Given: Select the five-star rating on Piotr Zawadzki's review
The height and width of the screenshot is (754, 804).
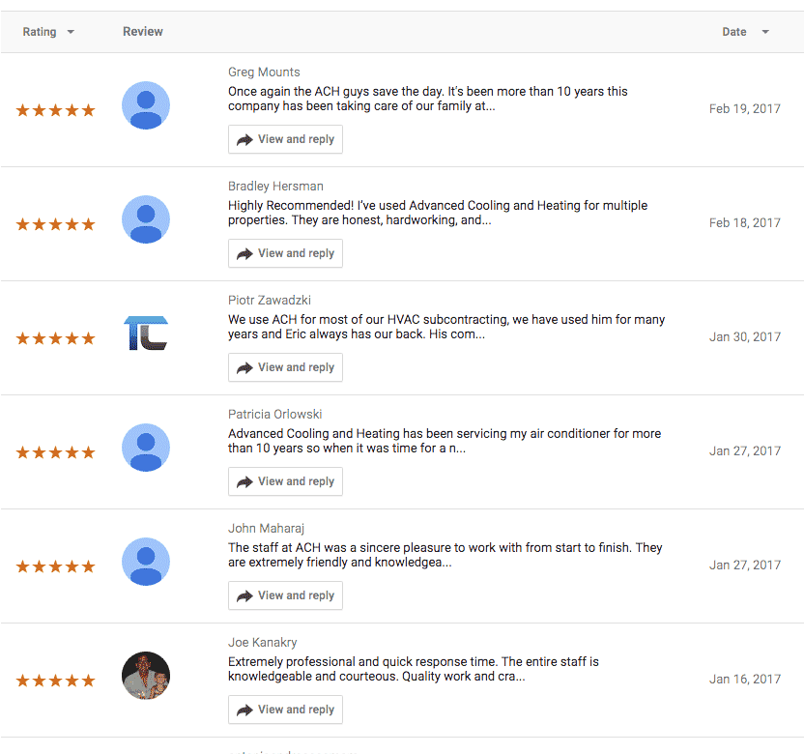Looking at the screenshot, I should click(x=55, y=338).
